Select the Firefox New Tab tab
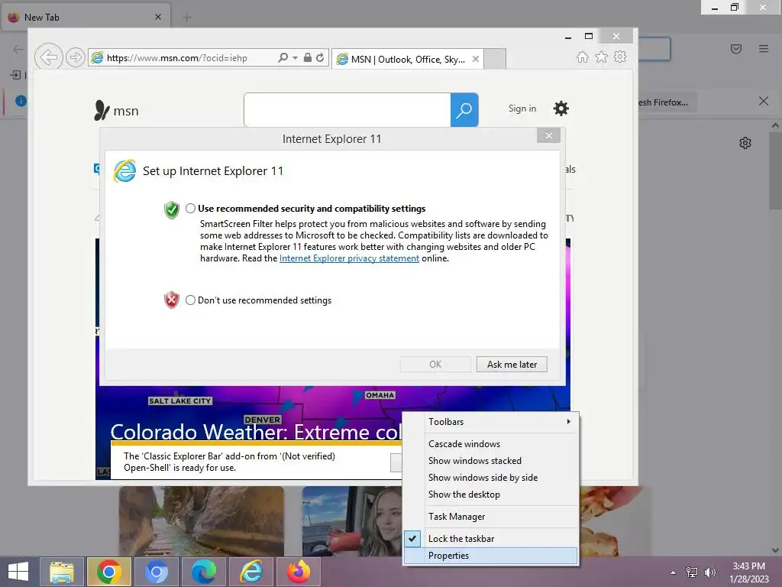 click(x=86, y=17)
